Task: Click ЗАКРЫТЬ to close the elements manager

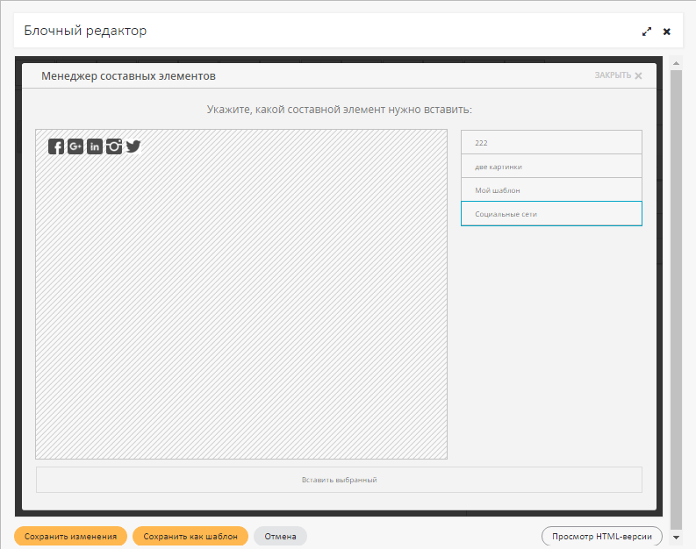Action: click(x=618, y=75)
